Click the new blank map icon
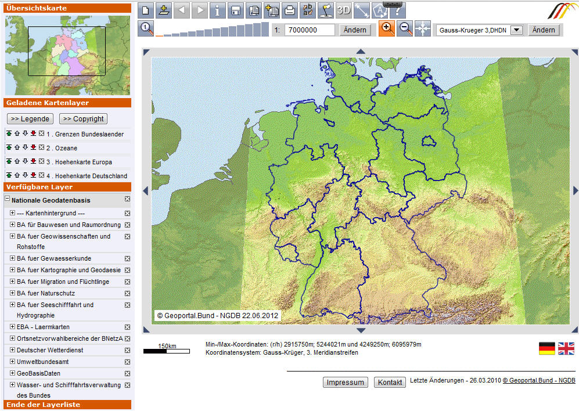The width and height of the screenshot is (579, 411). tap(146, 10)
